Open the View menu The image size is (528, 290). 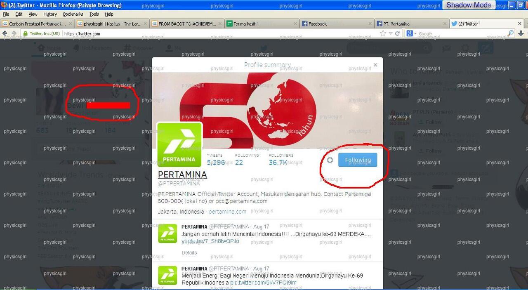[33, 14]
